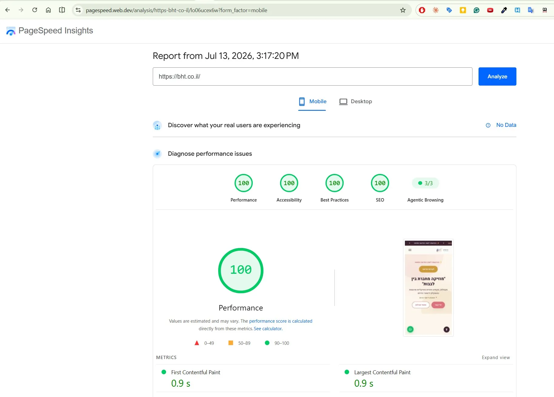The image size is (554, 397).
Task: Click Expand view for metrics
Action: click(496, 358)
